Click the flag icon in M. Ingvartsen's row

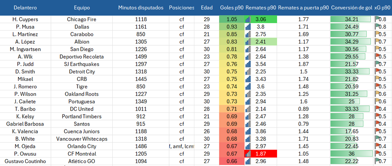coord(377,49)
